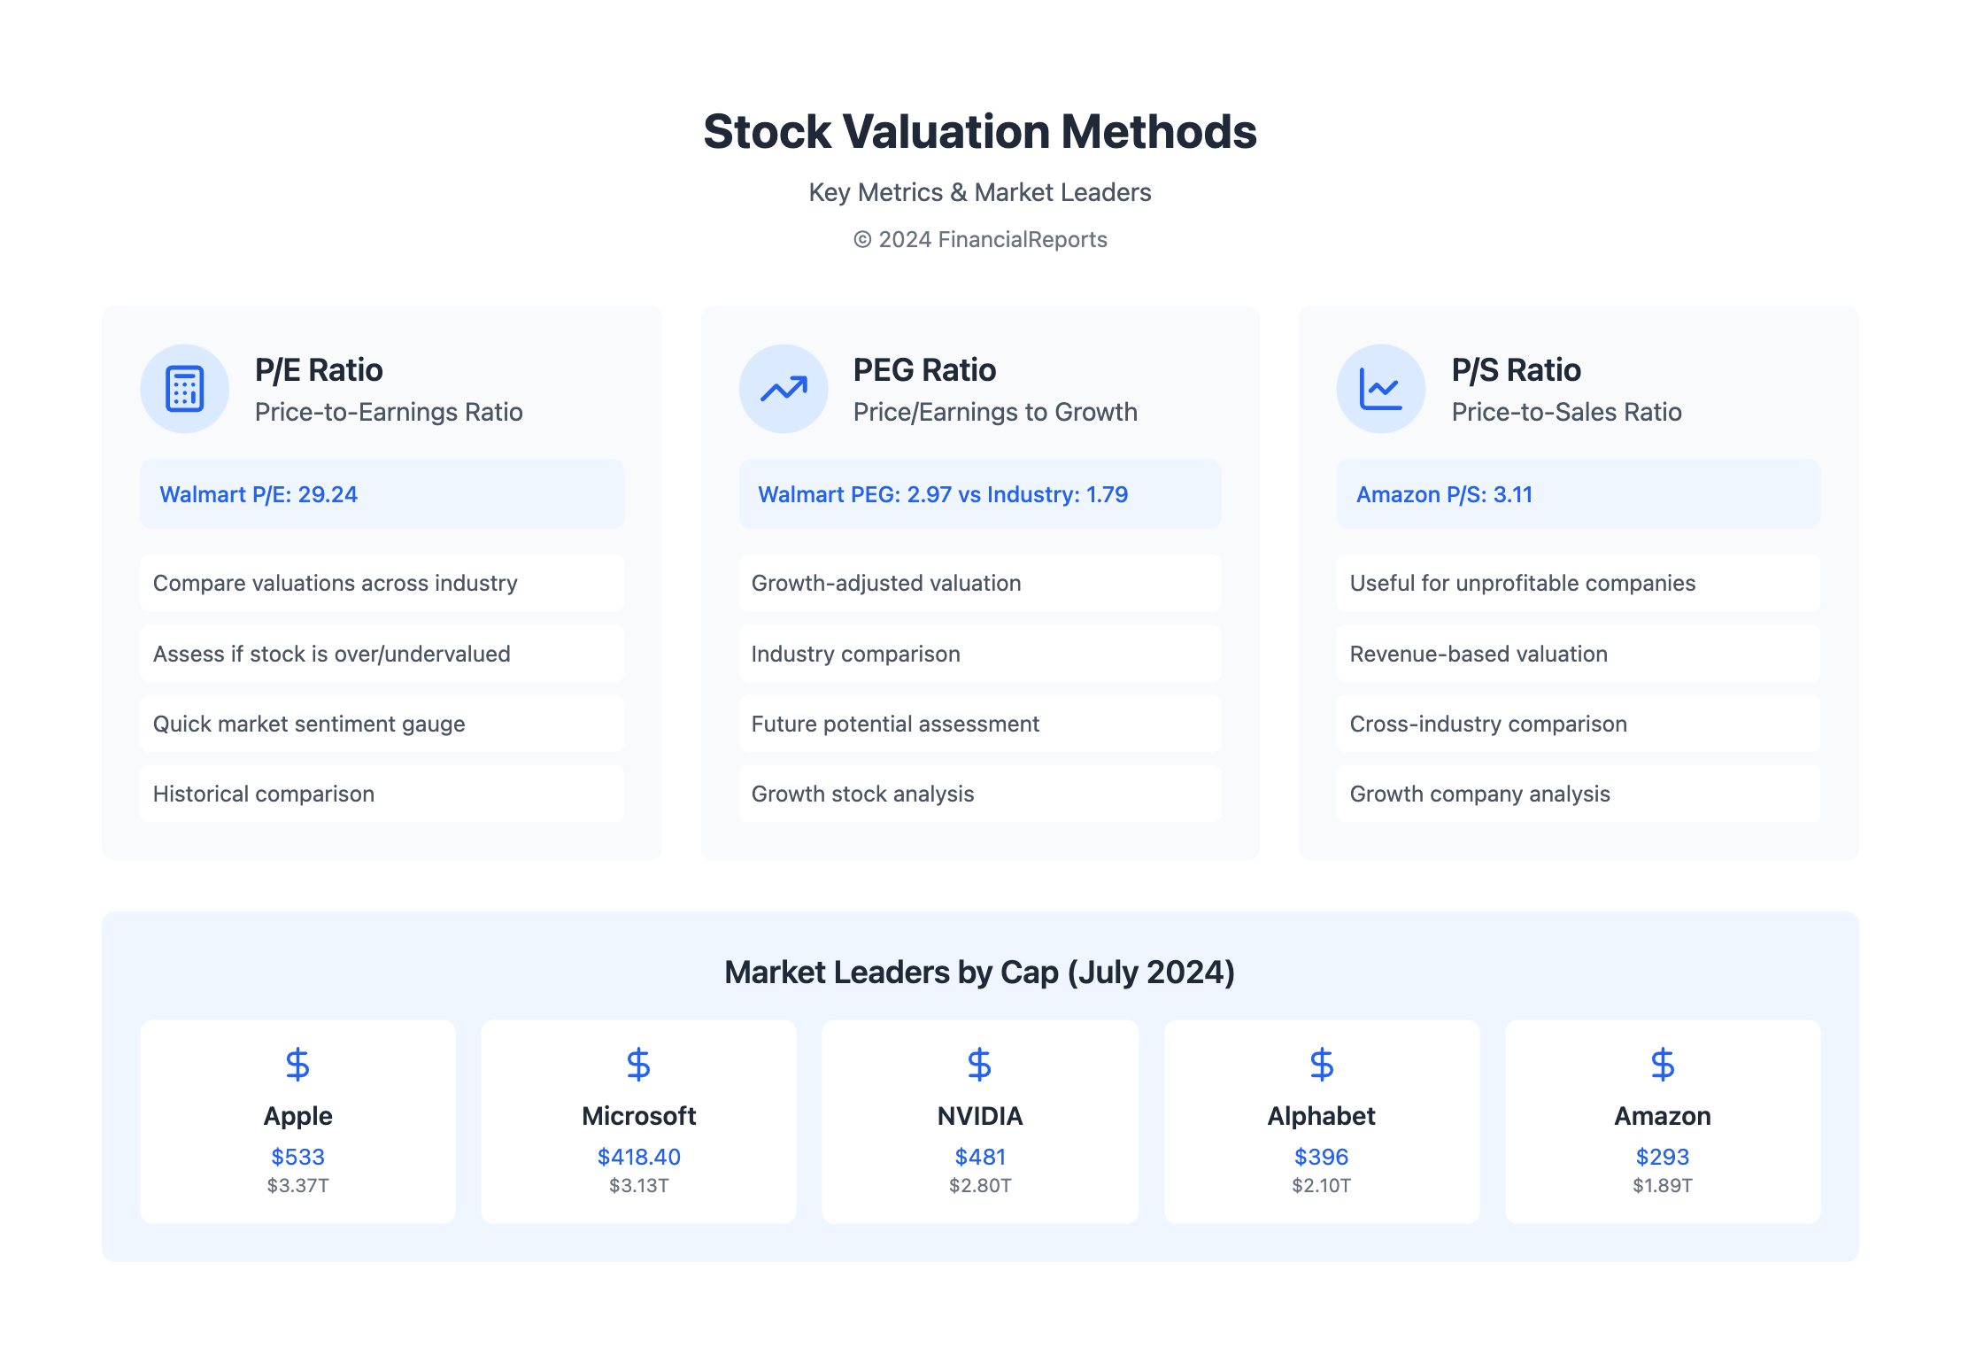Select 'Growth-adjusted valuation' list item
This screenshot has width=1961, height=1364.
pyautogui.click(x=979, y=583)
